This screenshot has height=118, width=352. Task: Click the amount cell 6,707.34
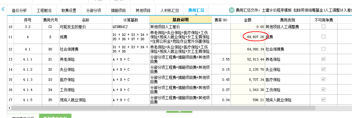coord(248,79)
